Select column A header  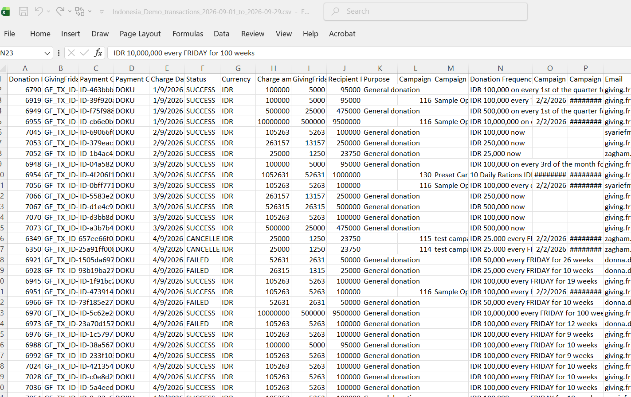pyautogui.click(x=25, y=68)
